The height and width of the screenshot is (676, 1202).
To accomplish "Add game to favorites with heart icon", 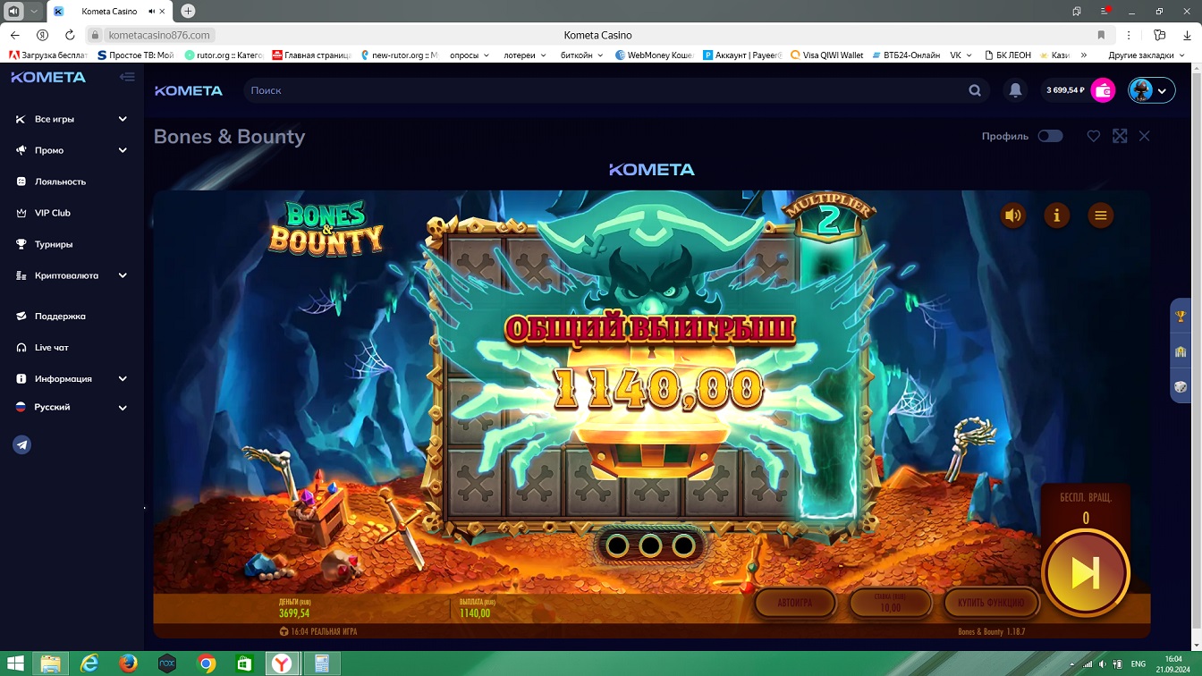I will [x=1093, y=136].
